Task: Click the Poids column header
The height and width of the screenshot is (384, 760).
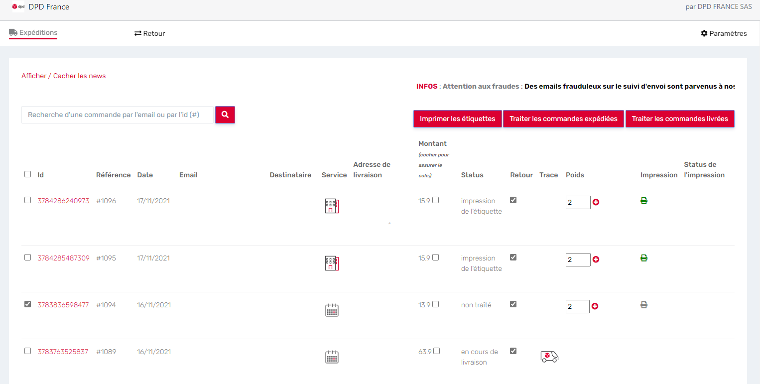Action: [575, 175]
